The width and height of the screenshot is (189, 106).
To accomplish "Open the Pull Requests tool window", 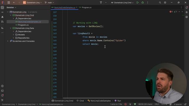I will pos(2,21).
